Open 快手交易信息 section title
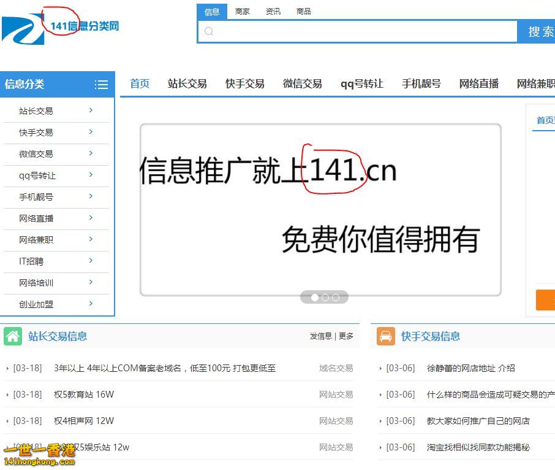555x470 pixels. (431, 336)
